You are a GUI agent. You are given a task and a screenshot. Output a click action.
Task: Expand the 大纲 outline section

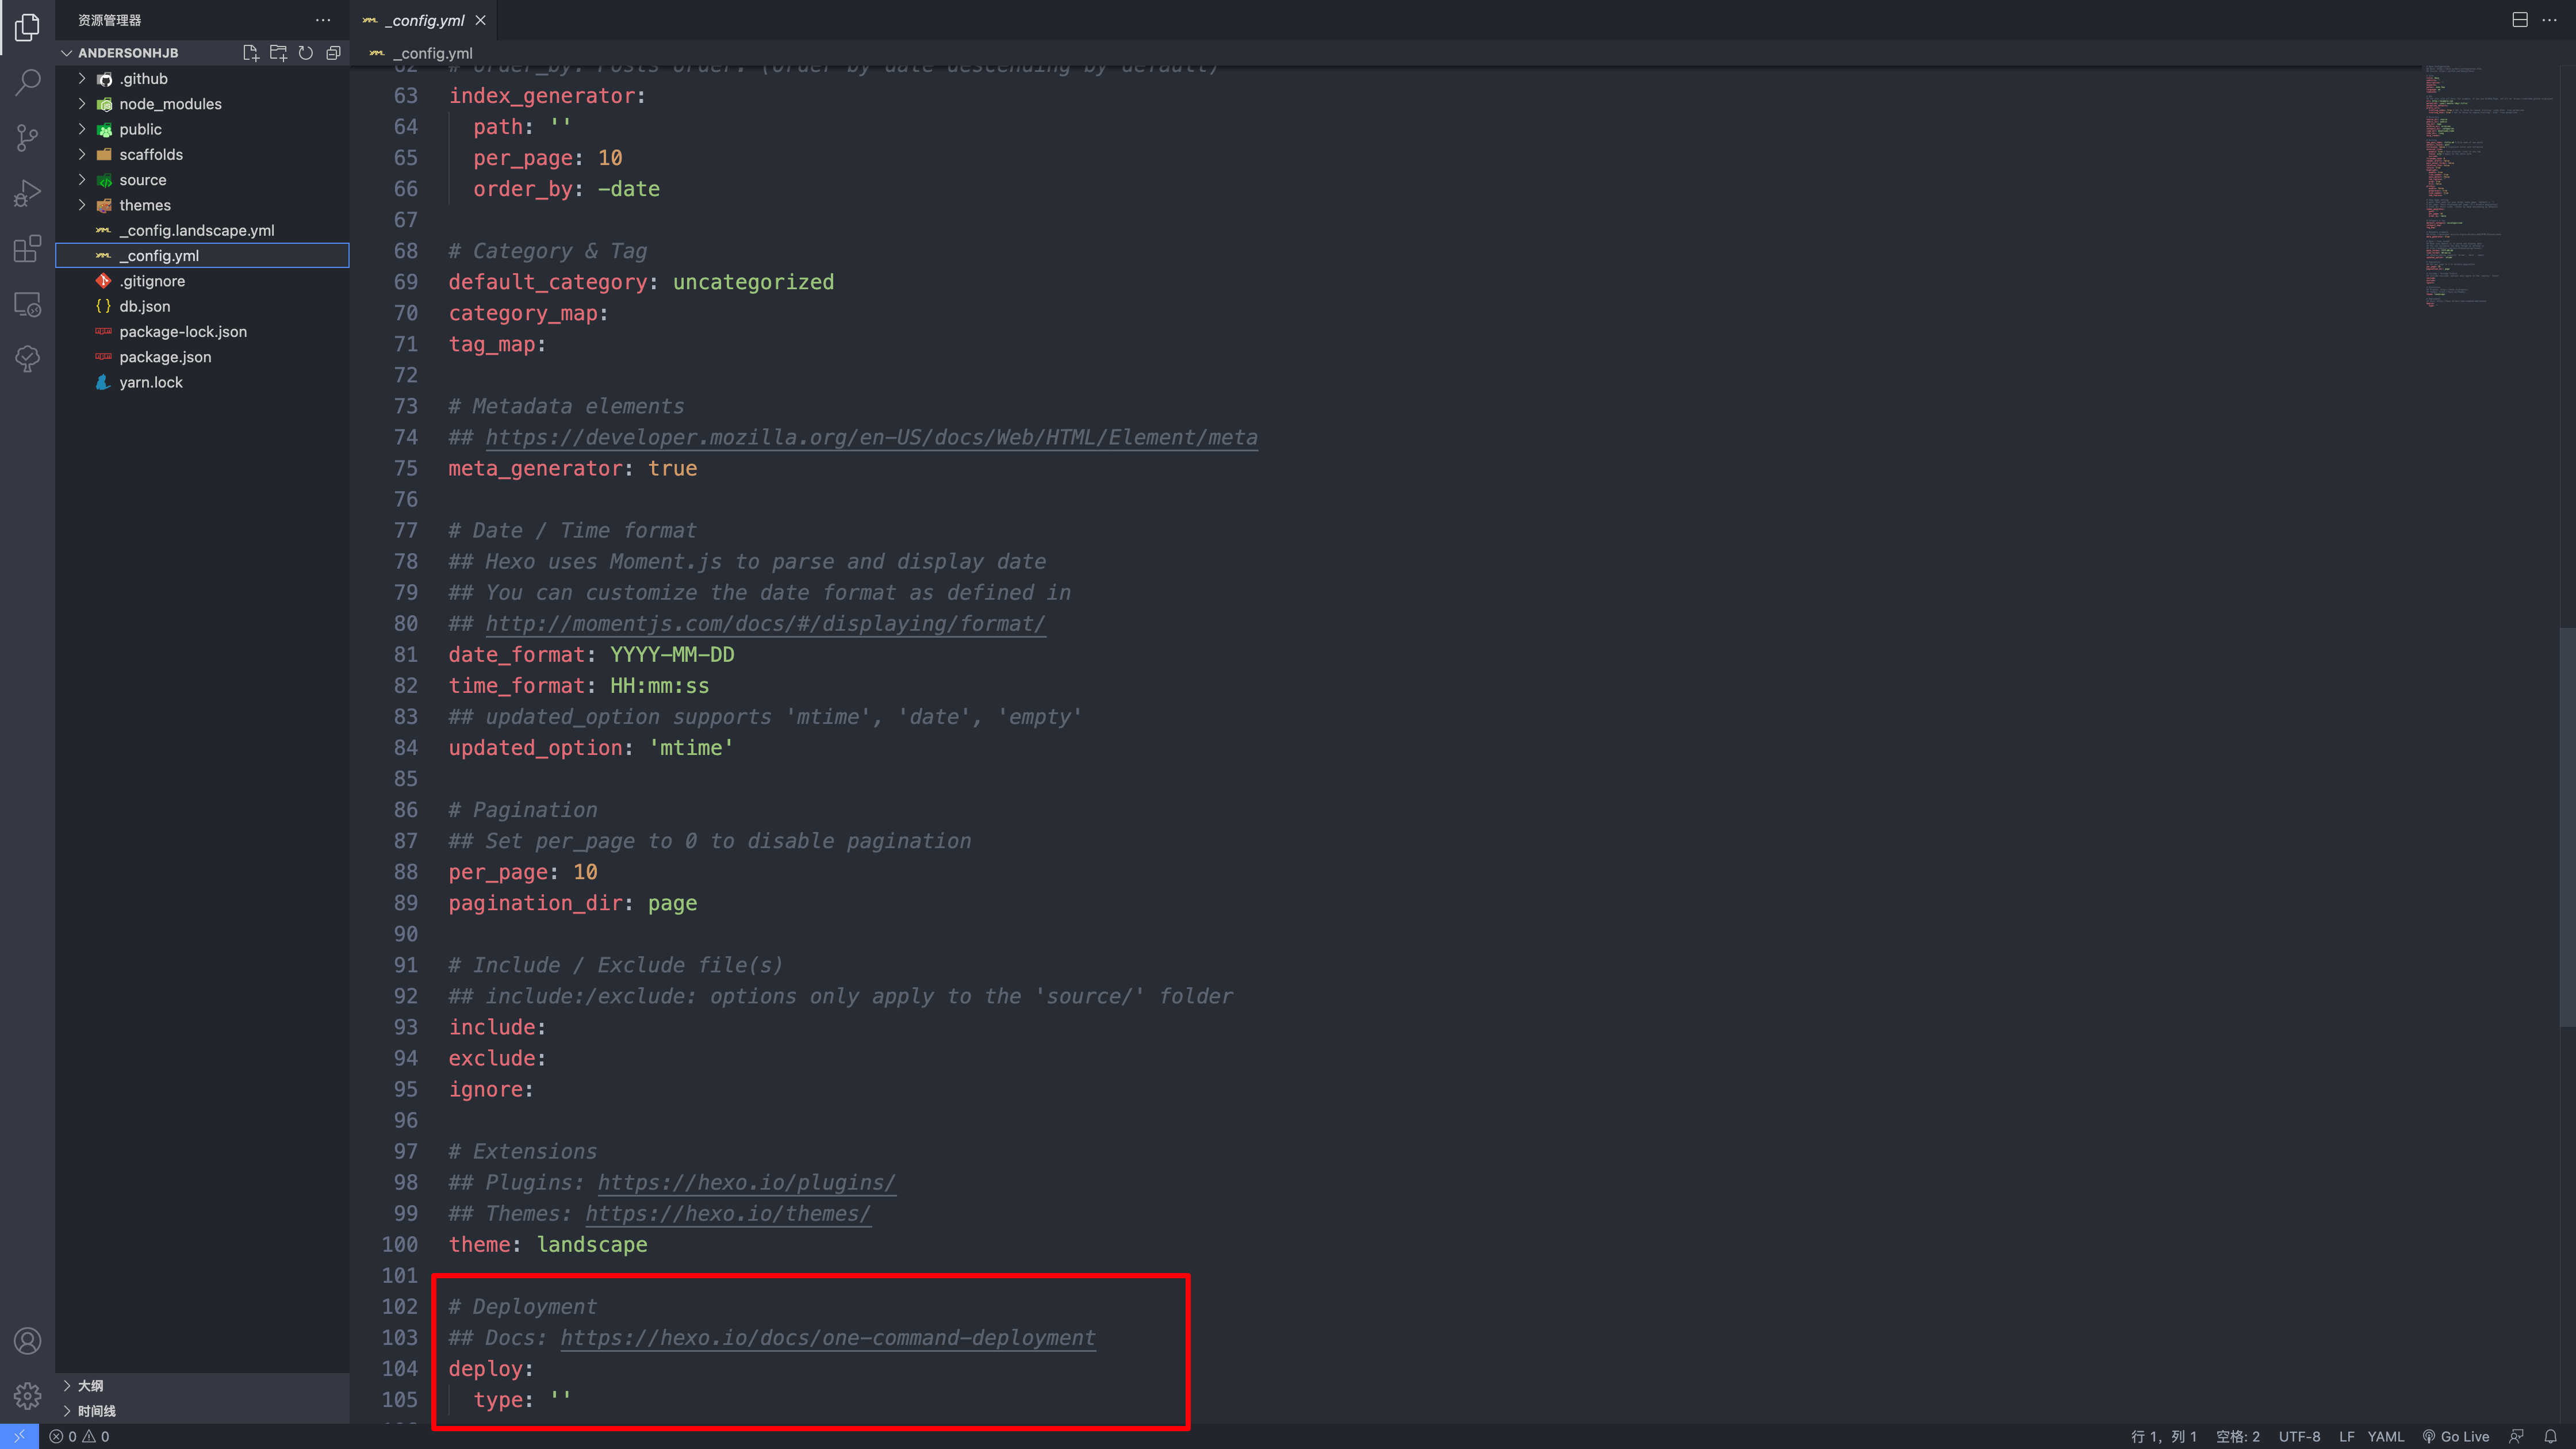coord(203,1385)
